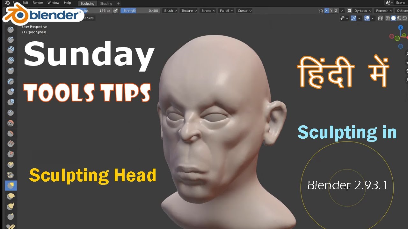Select the Inflate brush
The image size is (408, 229).
click(11, 92)
